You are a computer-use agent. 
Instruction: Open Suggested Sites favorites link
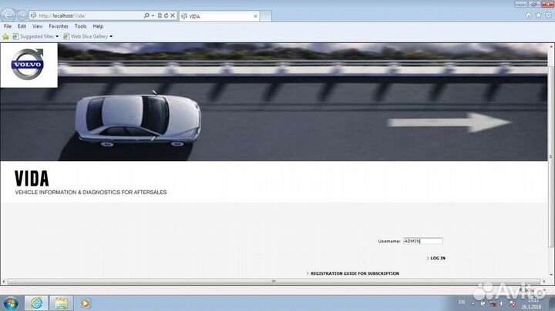[33, 36]
